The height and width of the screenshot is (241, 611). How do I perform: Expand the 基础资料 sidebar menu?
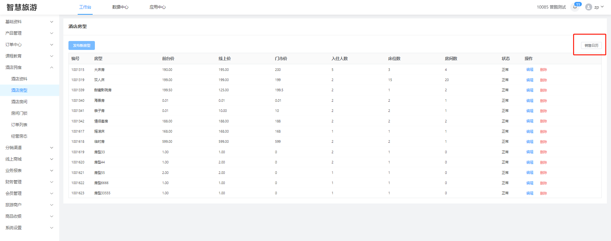coord(29,22)
